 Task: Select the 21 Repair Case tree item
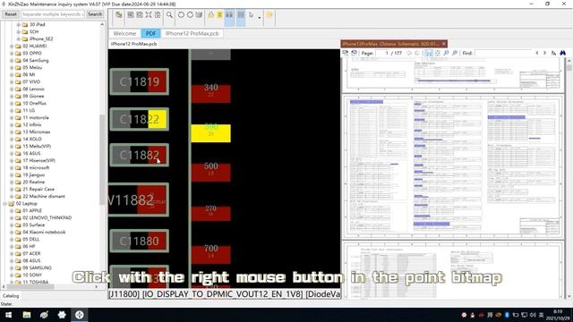tap(38, 189)
